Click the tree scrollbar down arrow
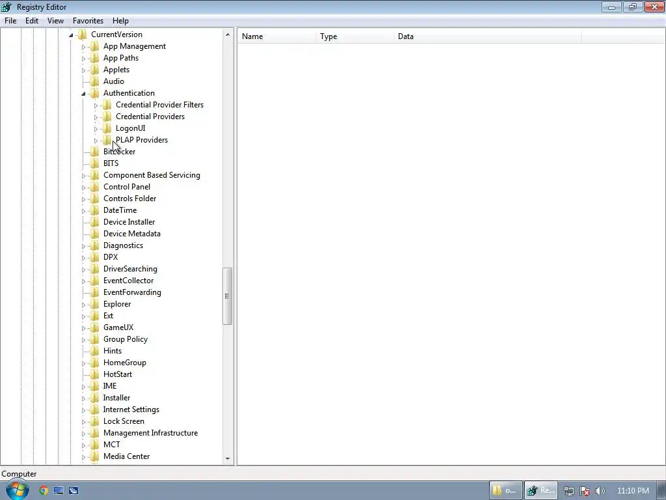Viewport: 666px width, 500px height. 228,458
